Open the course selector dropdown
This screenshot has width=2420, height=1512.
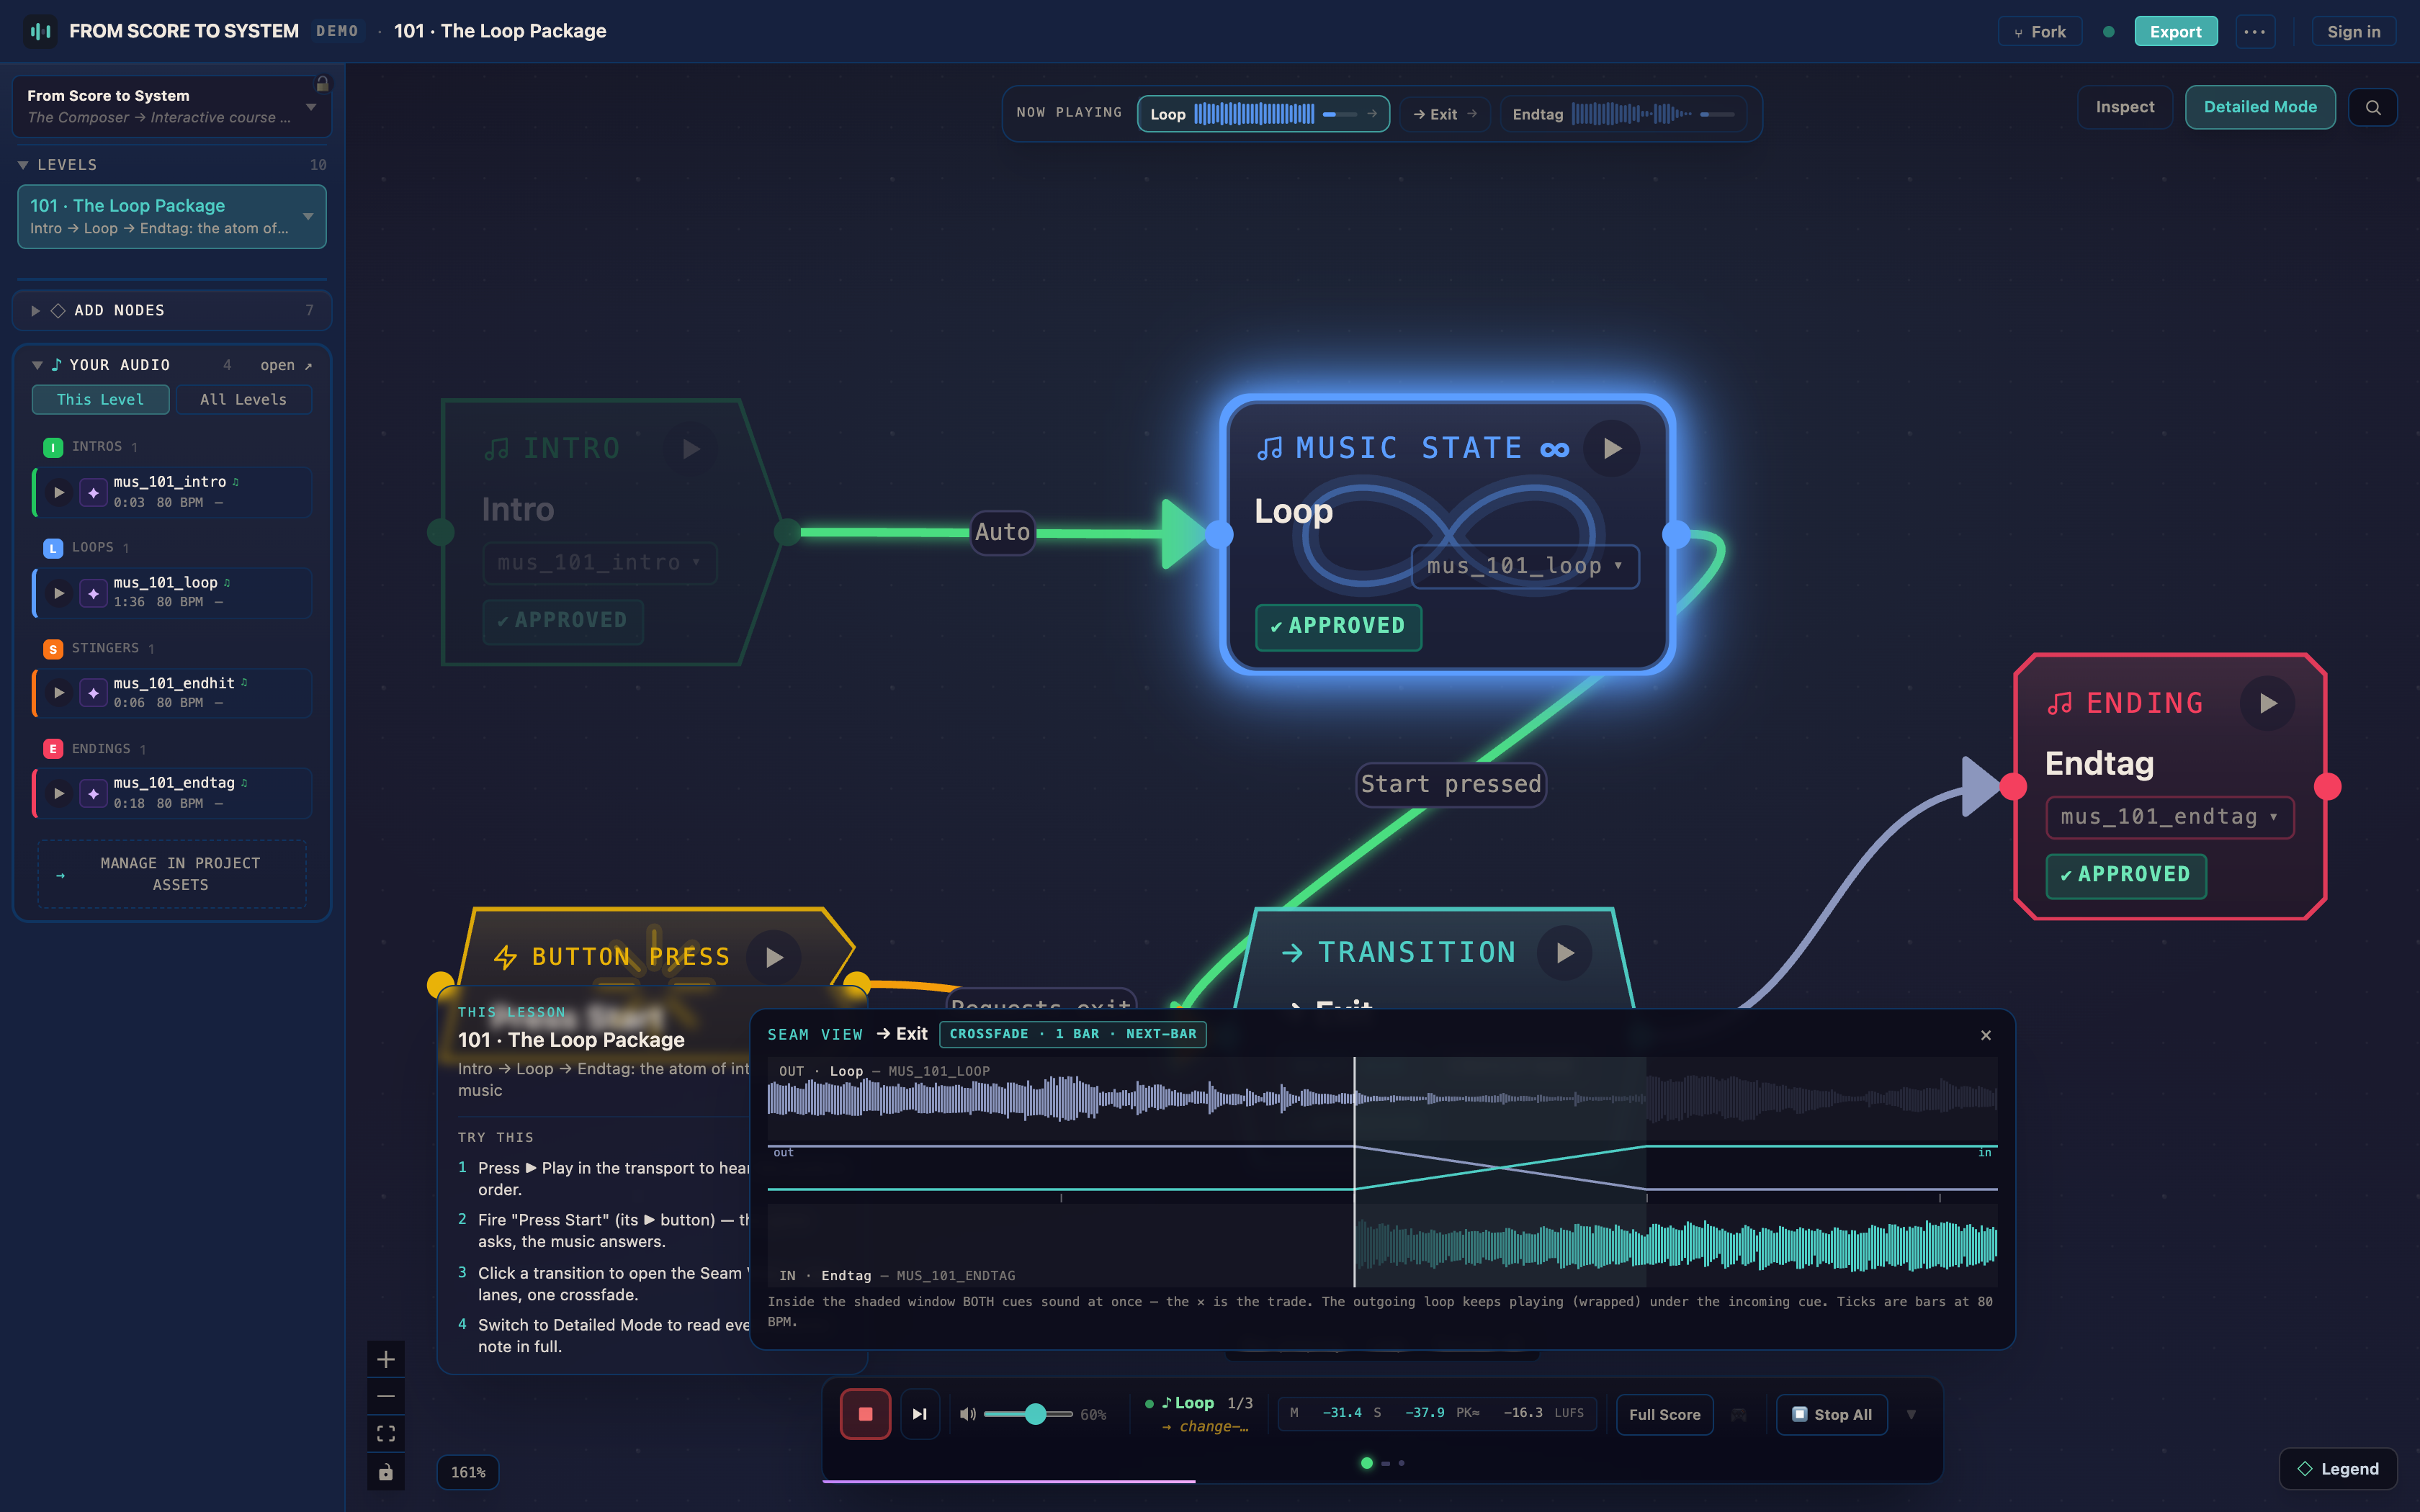pyautogui.click(x=171, y=106)
